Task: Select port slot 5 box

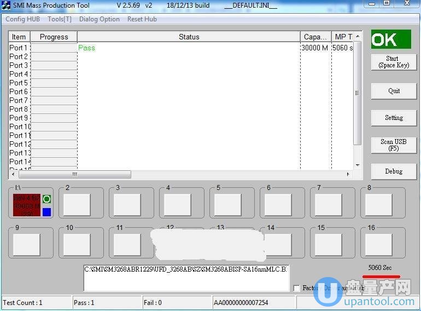Action: [227, 205]
